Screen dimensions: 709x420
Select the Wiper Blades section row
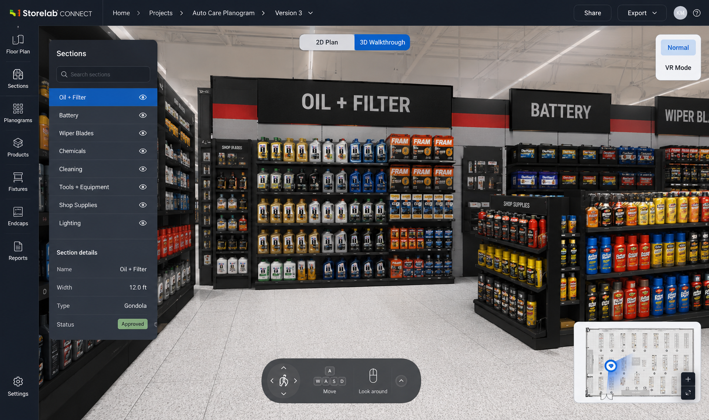[x=103, y=133]
